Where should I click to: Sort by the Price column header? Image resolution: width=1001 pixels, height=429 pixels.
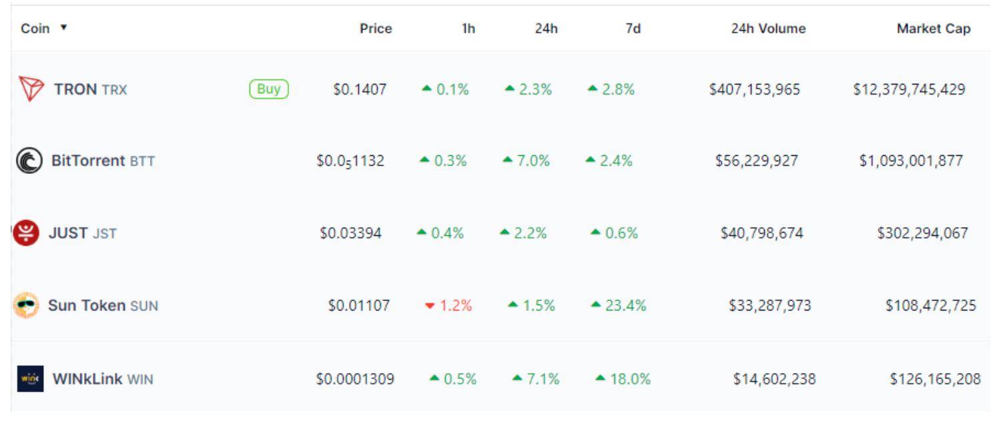click(x=376, y=29)
